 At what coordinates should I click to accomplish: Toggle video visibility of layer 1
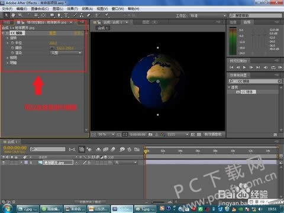[4, 163]
